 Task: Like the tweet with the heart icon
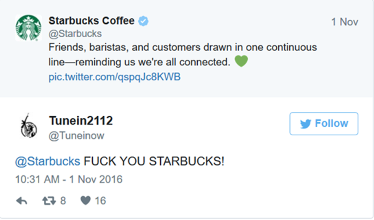coord(86,201)
